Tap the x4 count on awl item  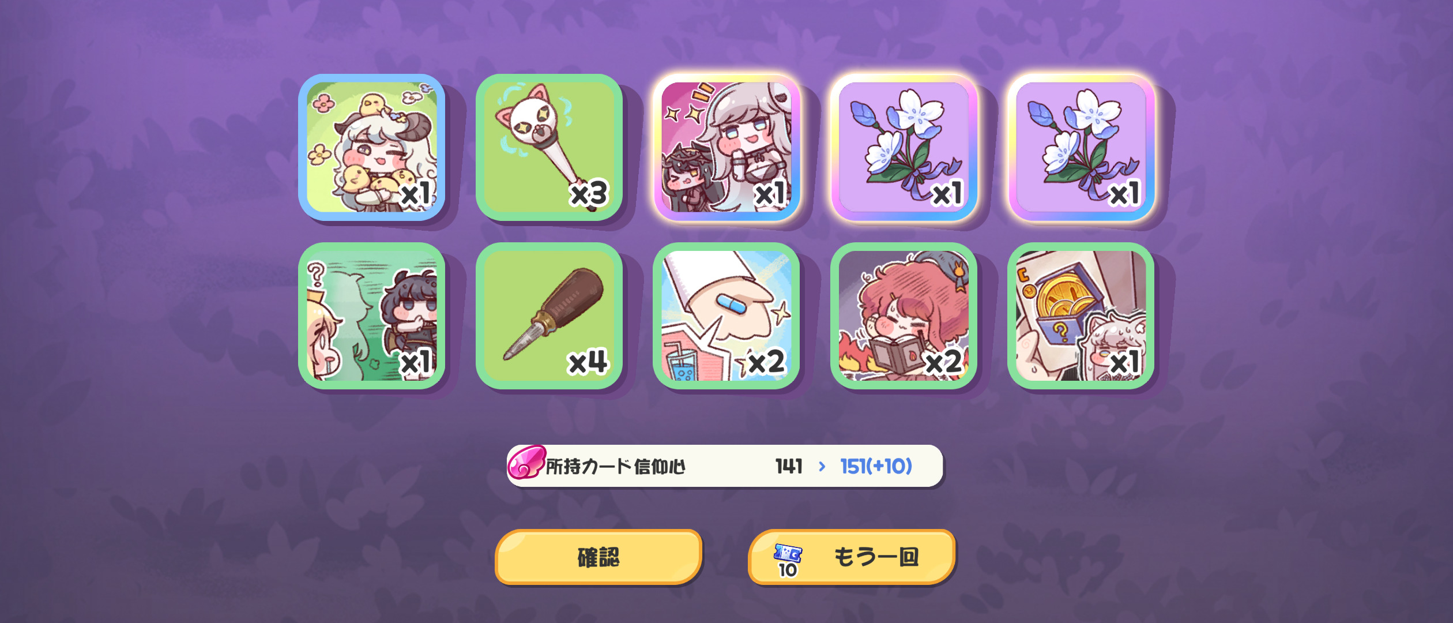(588, 362)
